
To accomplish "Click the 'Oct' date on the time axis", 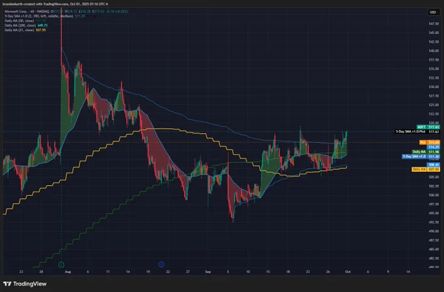I will (x=348, y=272).
